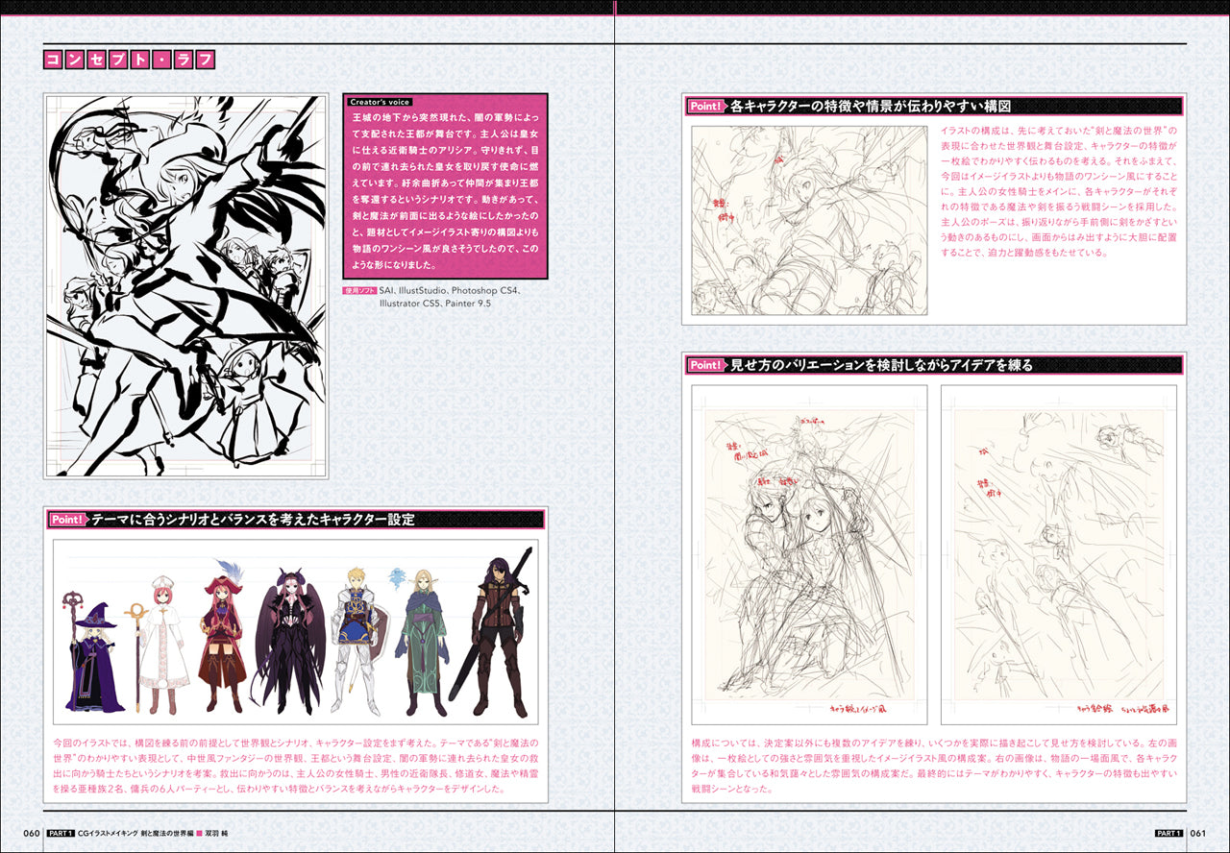Image resolution: width=1230 pixels, height=853 pixels.
Task: Select the dark winged demon character
Action: (x=287, y=639)
